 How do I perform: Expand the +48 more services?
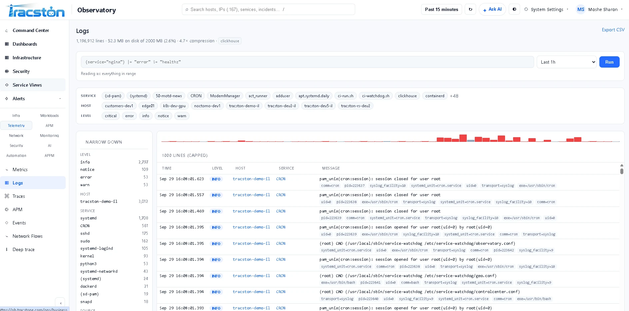click(x=454, y=96)
